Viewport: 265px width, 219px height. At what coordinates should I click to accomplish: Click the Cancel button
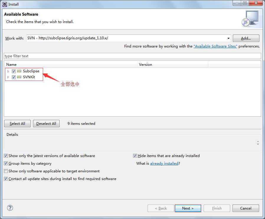(x=246, y=208)
